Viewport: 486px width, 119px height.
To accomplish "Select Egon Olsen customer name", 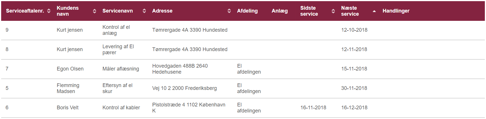I will click(x=70, y=69).
